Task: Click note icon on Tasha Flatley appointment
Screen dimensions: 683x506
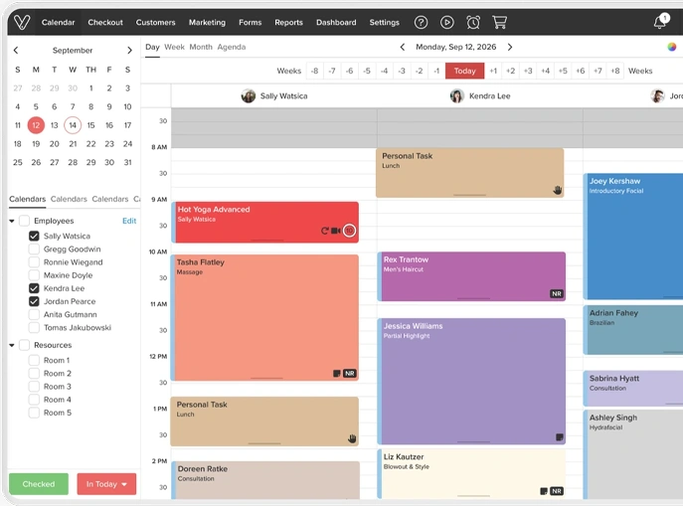Action: (x=337, y=374)
